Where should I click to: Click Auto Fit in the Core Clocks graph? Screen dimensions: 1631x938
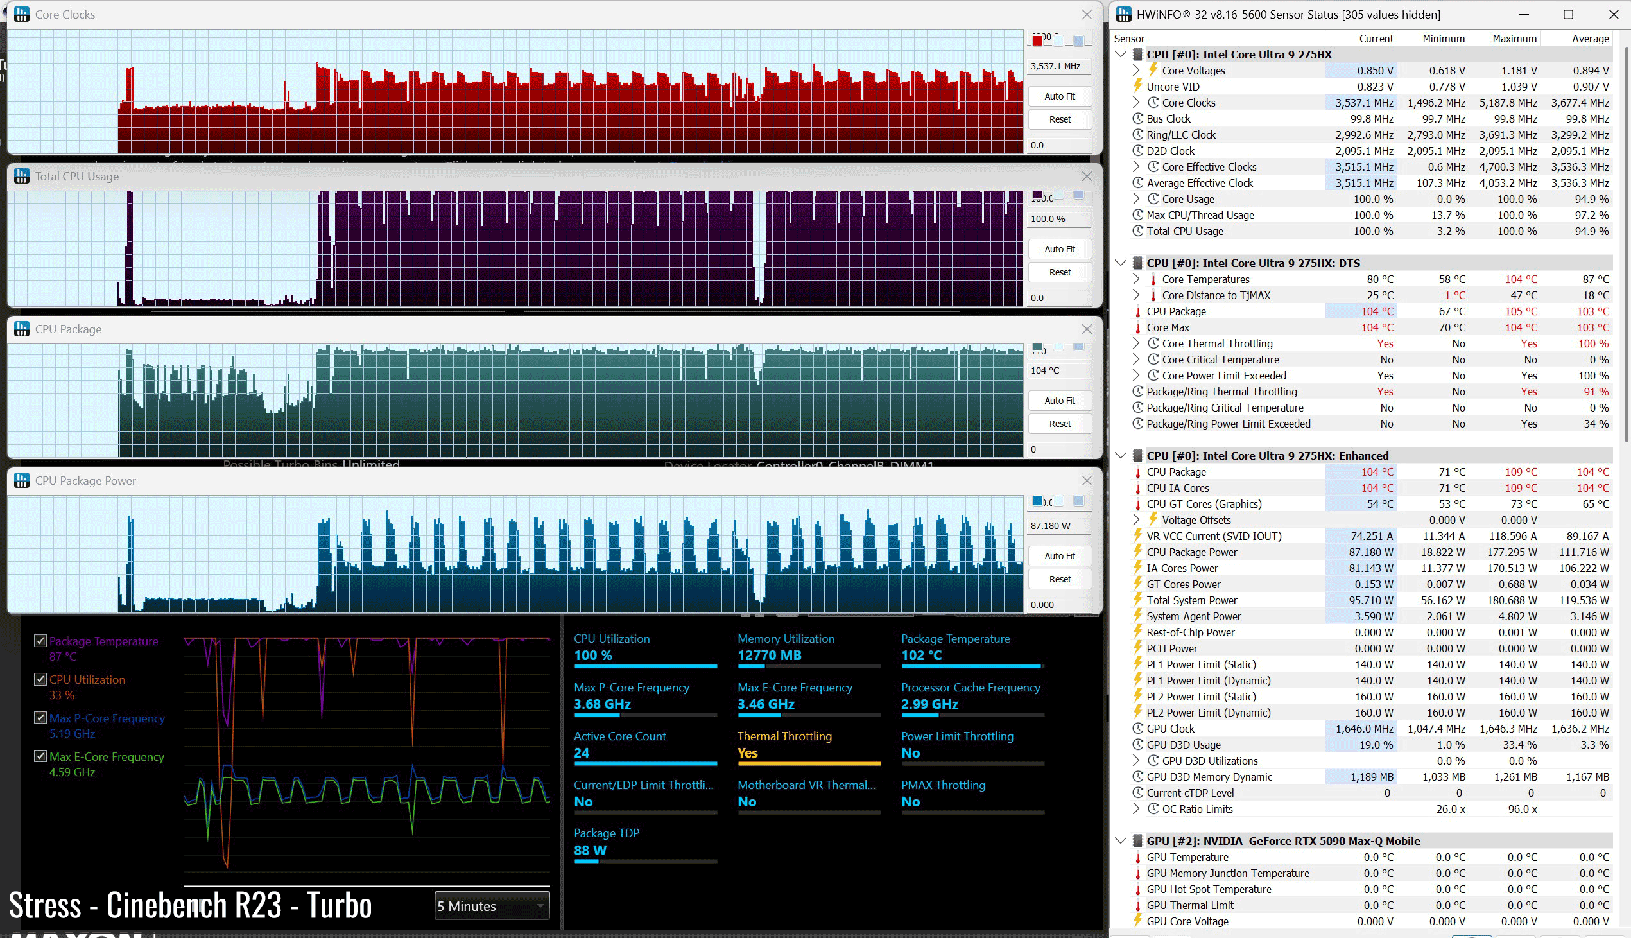(1060, 96)
